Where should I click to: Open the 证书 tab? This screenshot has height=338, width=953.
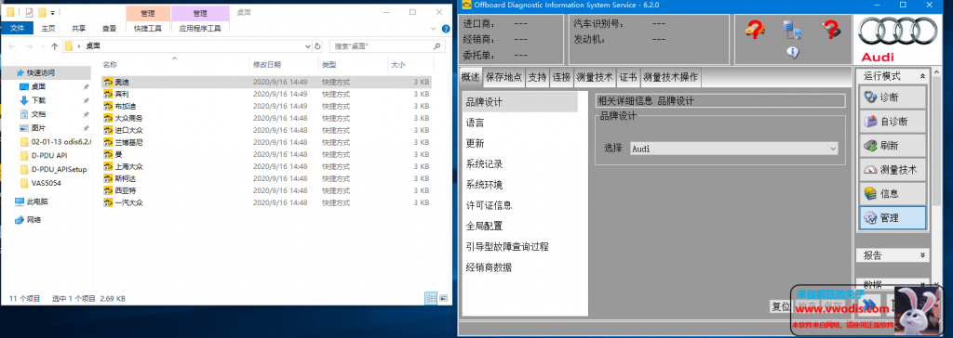coord(628,77)
